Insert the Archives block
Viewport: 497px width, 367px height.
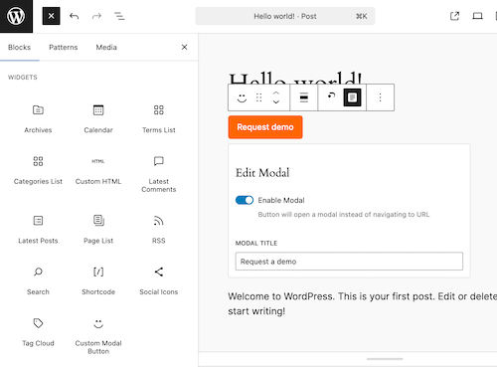tap(38, 118)
